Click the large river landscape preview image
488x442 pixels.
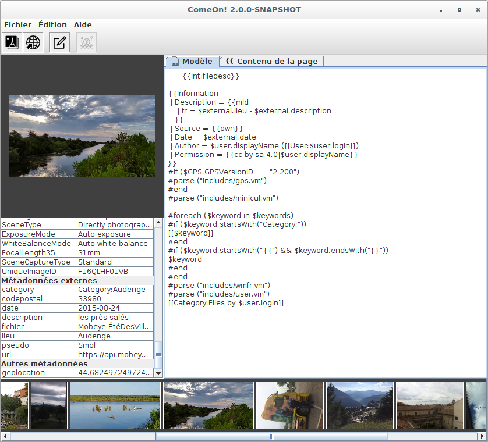click(x=82, y=136)
